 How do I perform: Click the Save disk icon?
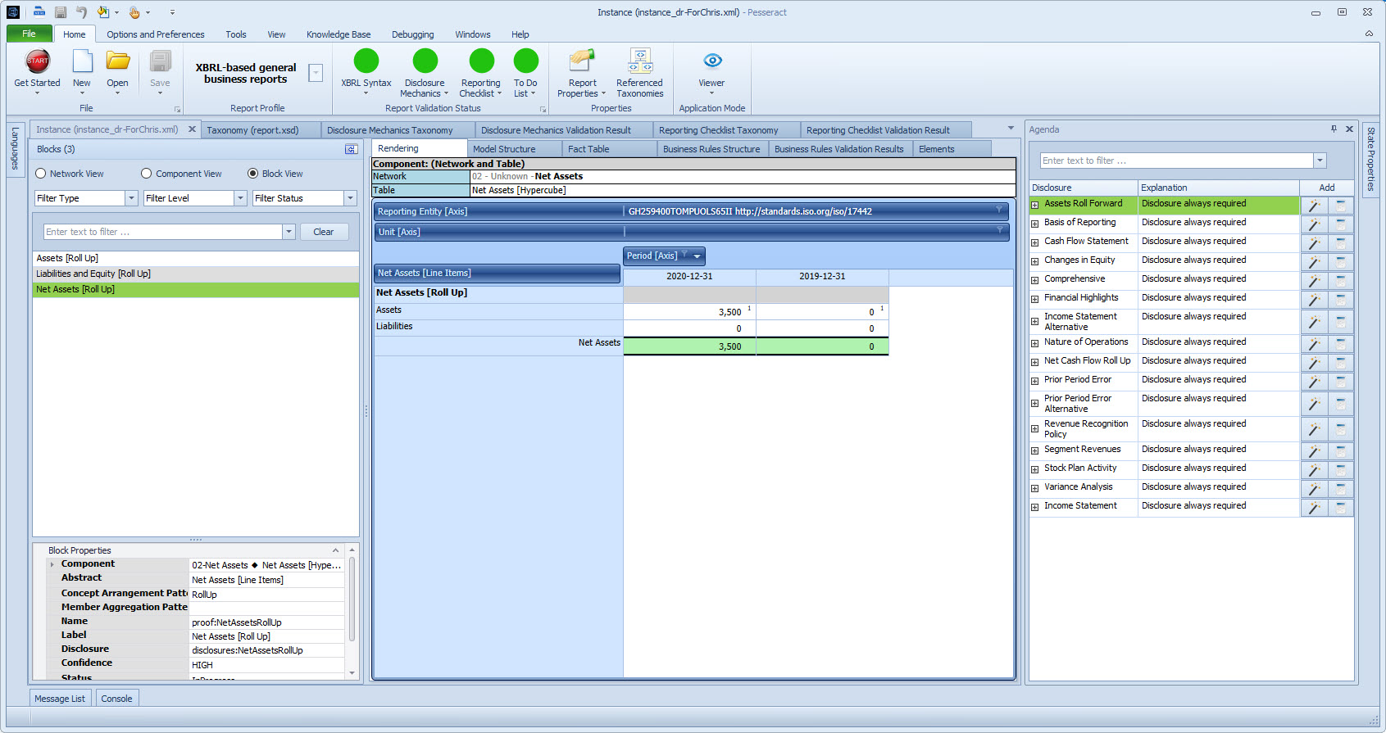tap(161, 61)
